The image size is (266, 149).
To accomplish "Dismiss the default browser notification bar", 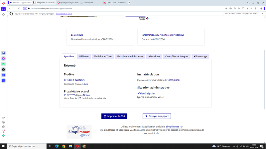I will click(262, 14).
